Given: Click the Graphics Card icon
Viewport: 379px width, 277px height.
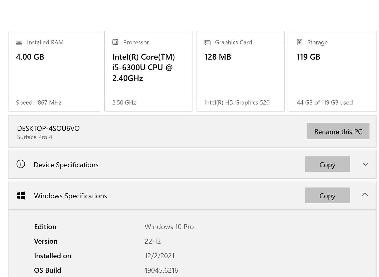Looking at the screenshot, I should (208, 43).
